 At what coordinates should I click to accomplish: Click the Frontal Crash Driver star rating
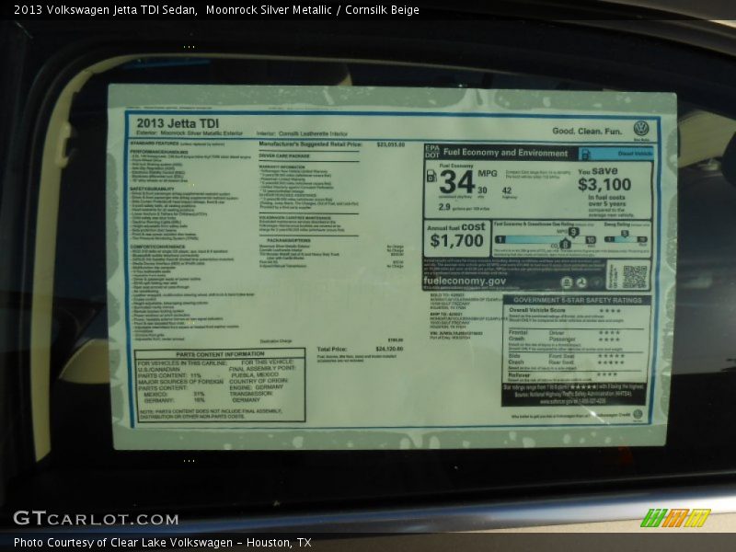click(609, 333)
